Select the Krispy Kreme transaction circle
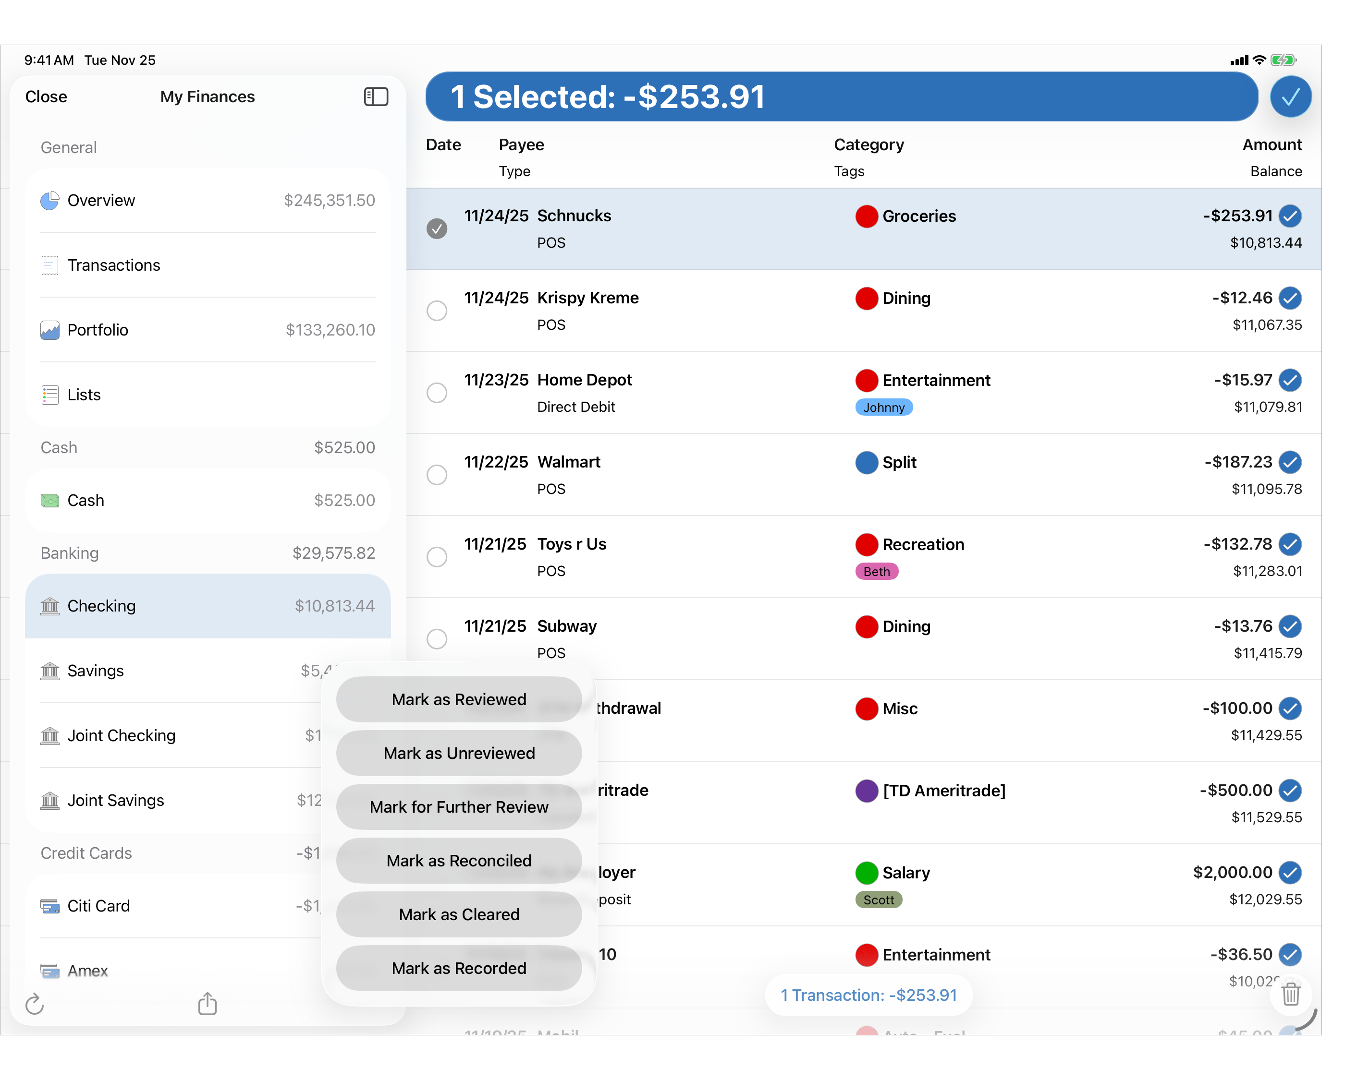The height and width of the screenshot is (1080, 1345). [x=437, y=311]
